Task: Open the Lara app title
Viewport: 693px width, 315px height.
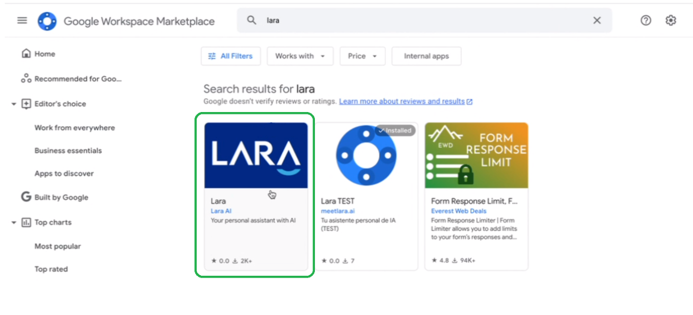Action: click(218, 201)
